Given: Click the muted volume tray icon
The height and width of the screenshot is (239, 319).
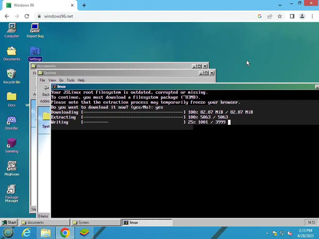Looking at the screenshot, I should point(290,233).
